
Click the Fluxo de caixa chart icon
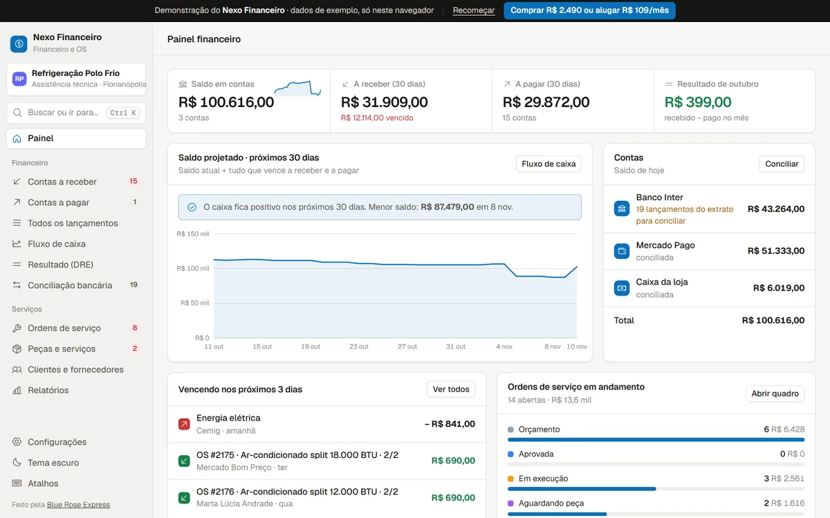click(17, 244)
